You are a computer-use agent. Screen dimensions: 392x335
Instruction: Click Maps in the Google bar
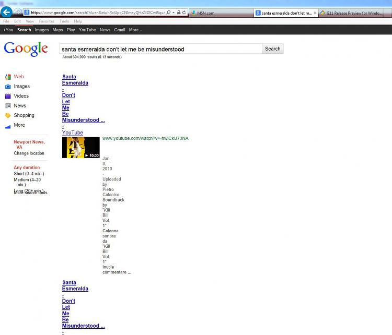(x=57, y=30)
